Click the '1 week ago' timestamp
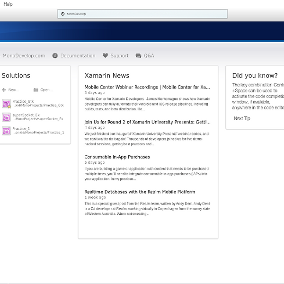The height and width of the screenshot is (284, 284). pos(95,197)
